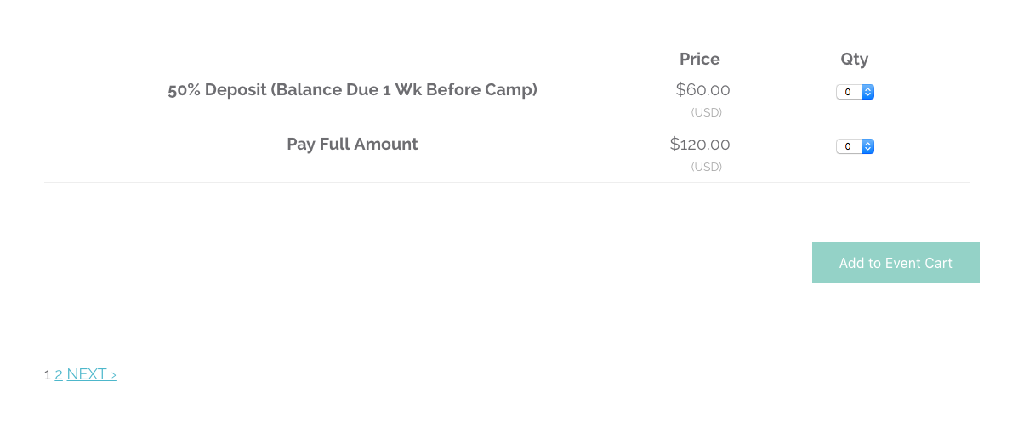Select the 50% Deposit ticket name

pos(352,89)
